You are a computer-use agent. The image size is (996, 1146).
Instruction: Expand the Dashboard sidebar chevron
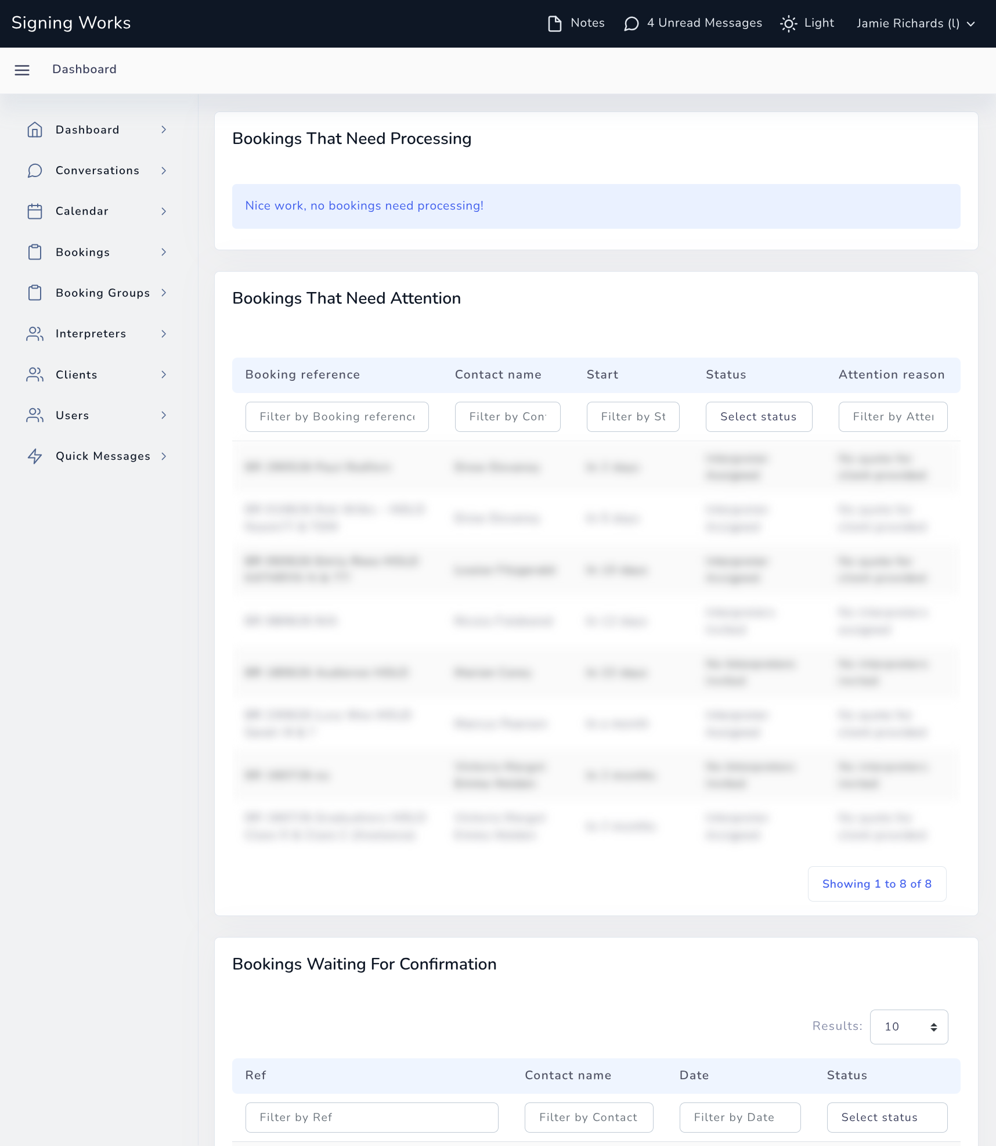[x=164, y=129]
